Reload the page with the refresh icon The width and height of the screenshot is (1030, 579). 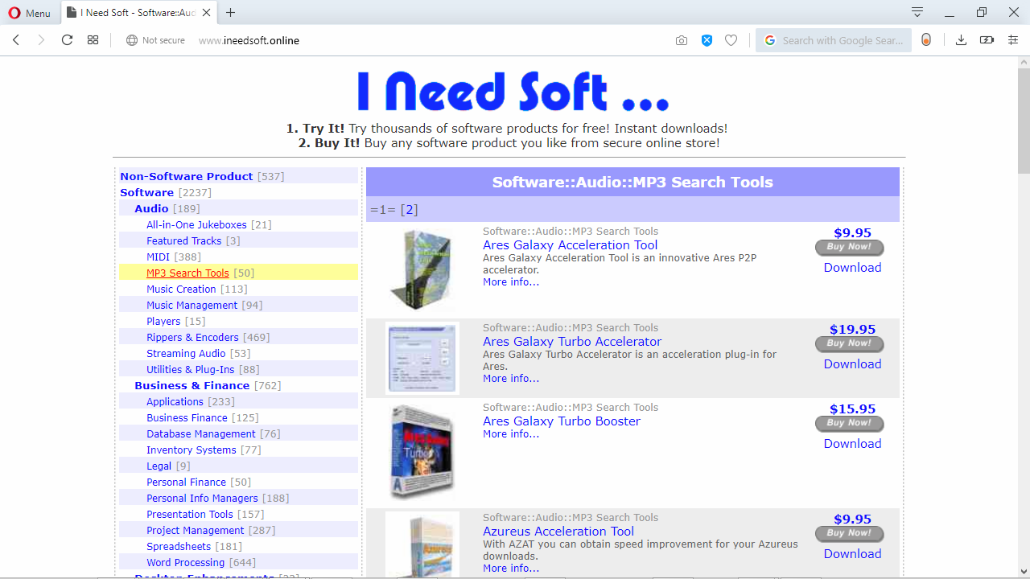click(x=68, y=40)
